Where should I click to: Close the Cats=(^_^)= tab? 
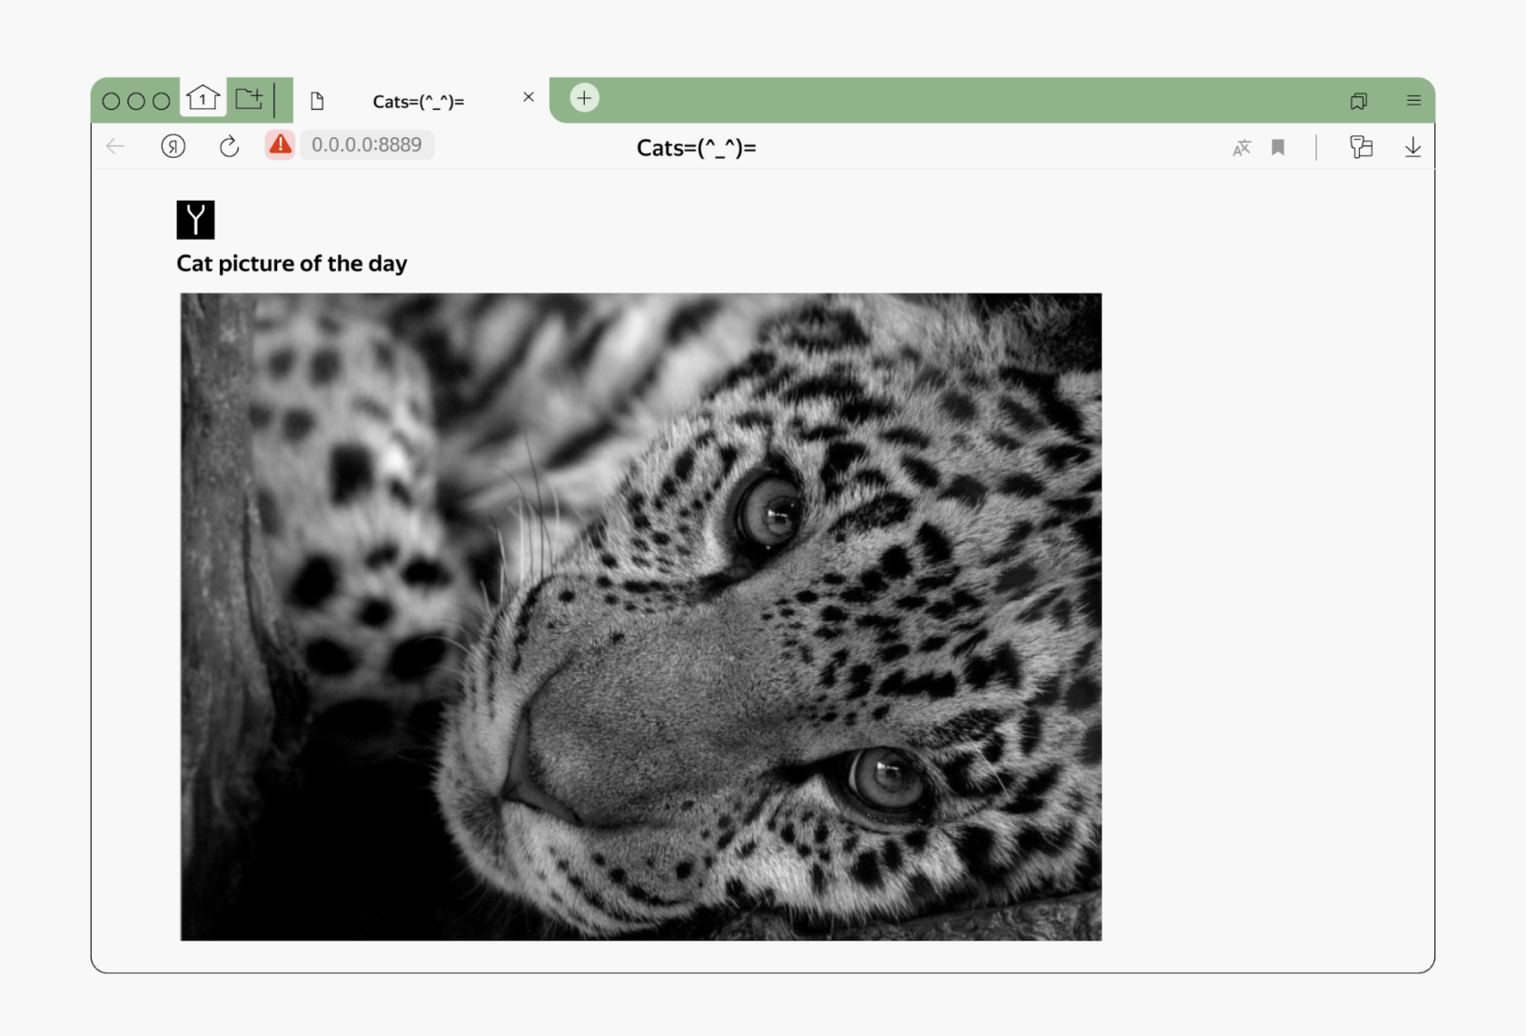(528, 97)
